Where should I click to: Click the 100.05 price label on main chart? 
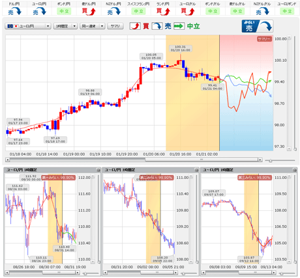pos(151,57)
